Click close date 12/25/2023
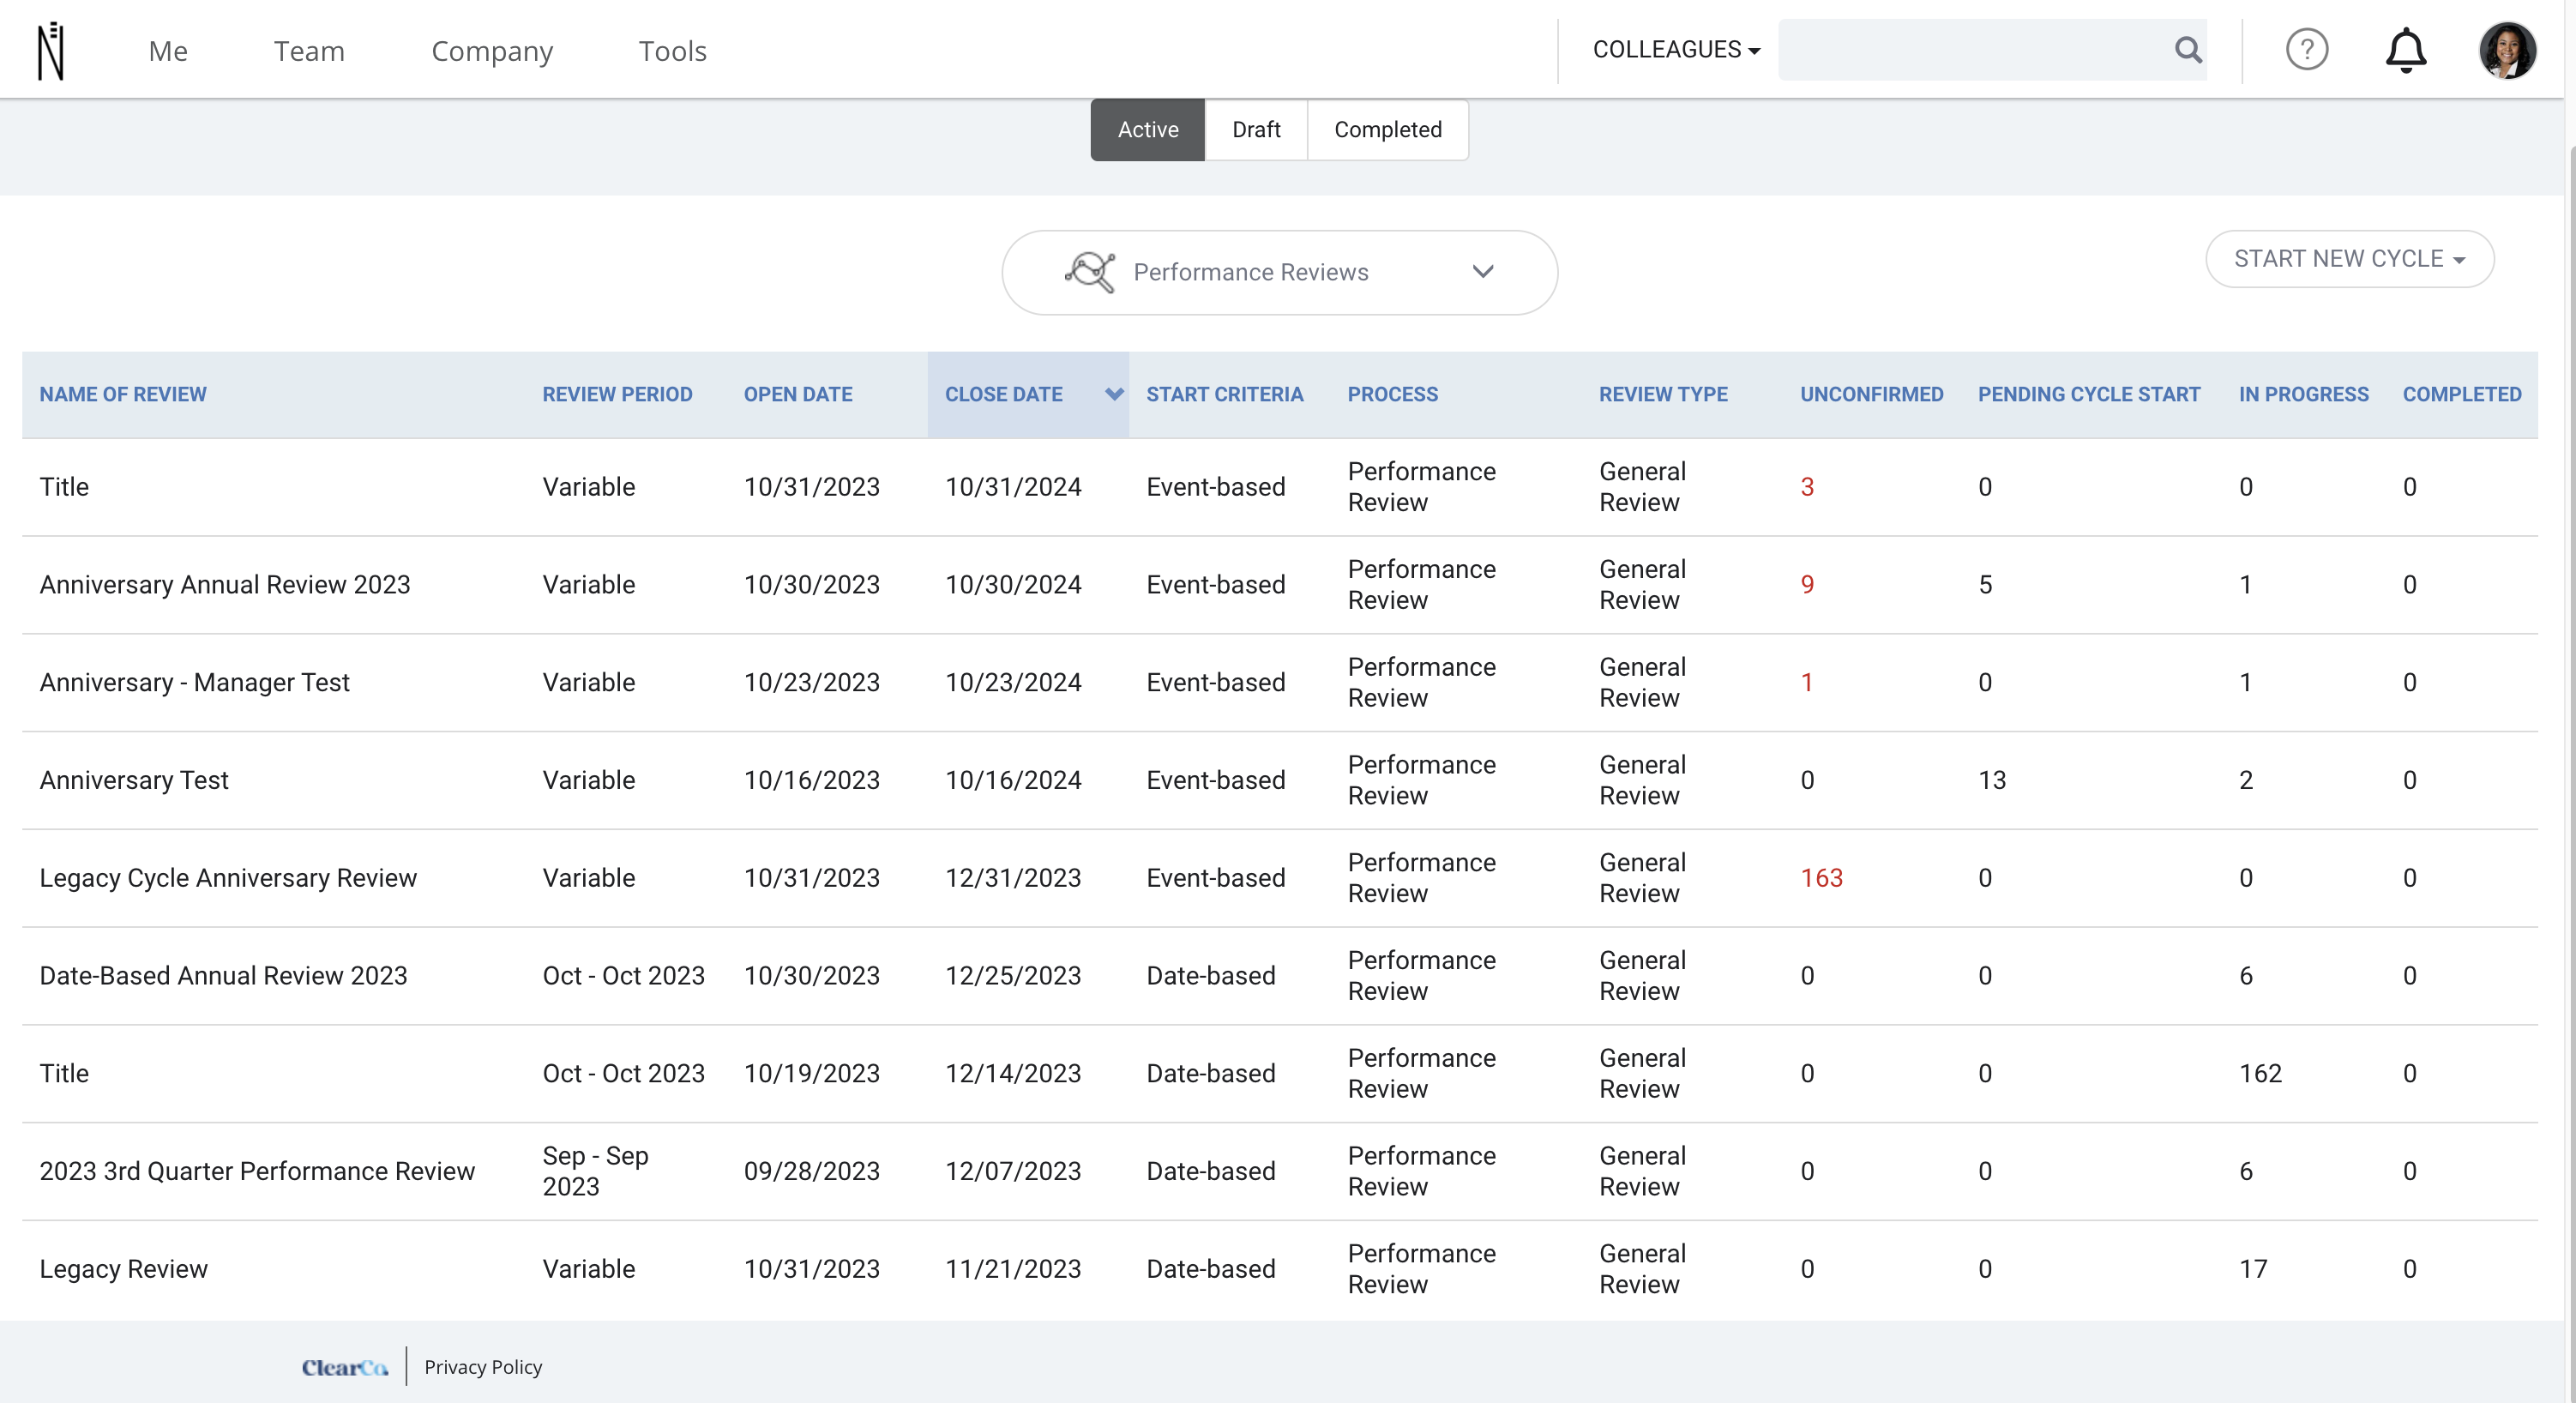The image size is (2576, 1403). tap(1013, 976)
